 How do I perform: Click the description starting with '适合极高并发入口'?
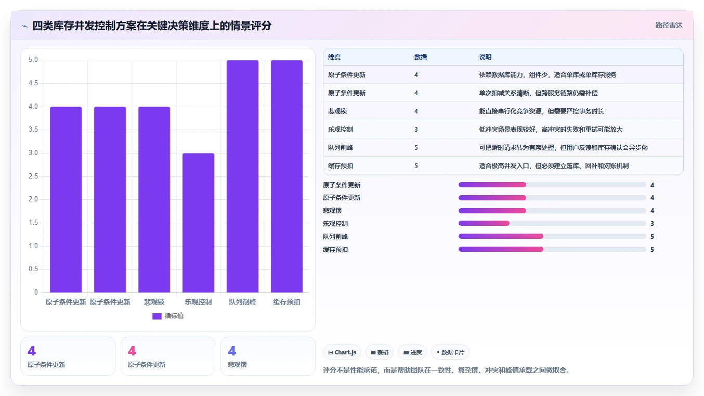point(554,166)
